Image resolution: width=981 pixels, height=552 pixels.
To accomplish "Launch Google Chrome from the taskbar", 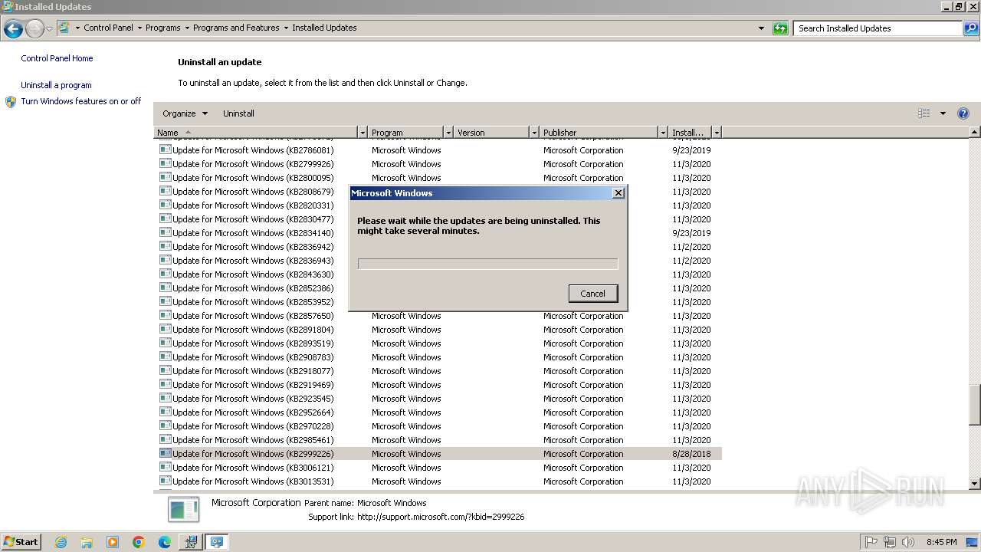I will point(139,542).
